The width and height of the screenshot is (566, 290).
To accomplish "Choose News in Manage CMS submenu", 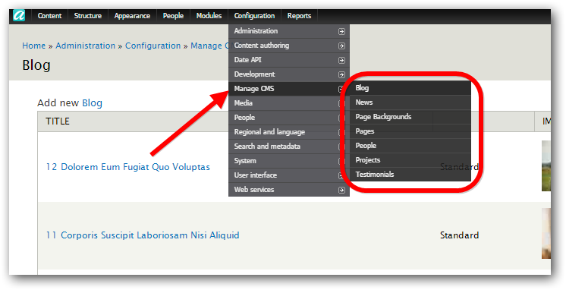I will click(x=410, y=102).
